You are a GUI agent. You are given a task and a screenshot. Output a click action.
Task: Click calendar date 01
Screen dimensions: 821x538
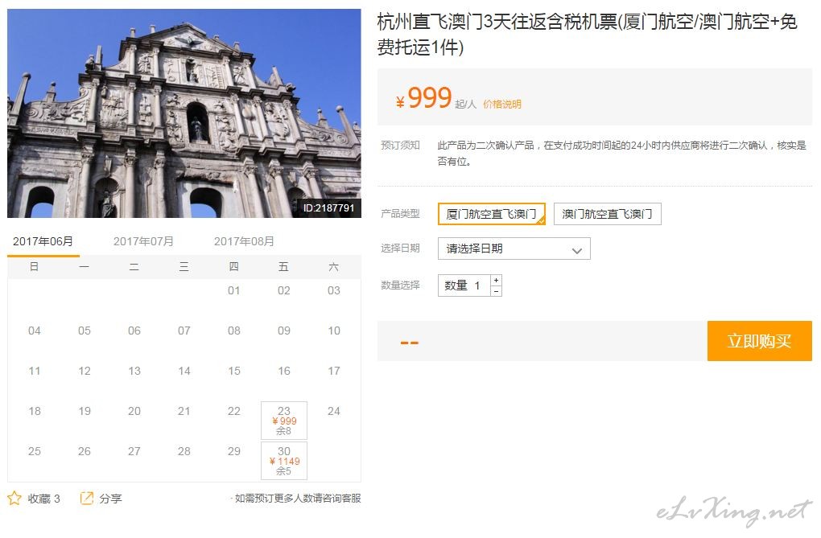tap(234, 290)
